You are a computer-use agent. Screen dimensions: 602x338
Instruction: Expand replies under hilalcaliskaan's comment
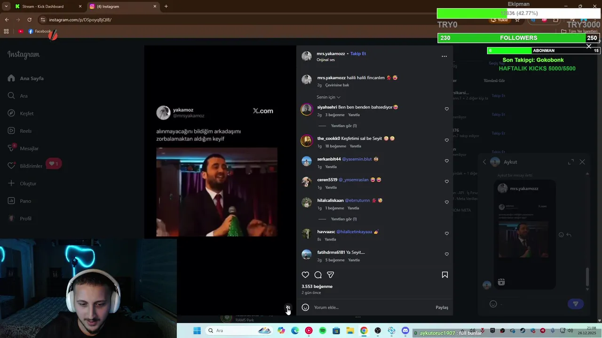click(344, 219)
